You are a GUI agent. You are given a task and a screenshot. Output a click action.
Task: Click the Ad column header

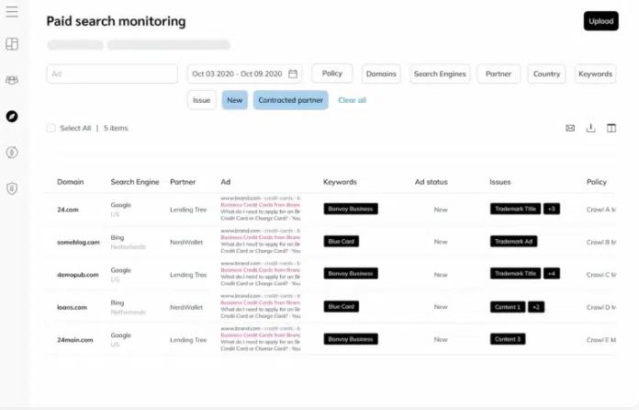225,182
